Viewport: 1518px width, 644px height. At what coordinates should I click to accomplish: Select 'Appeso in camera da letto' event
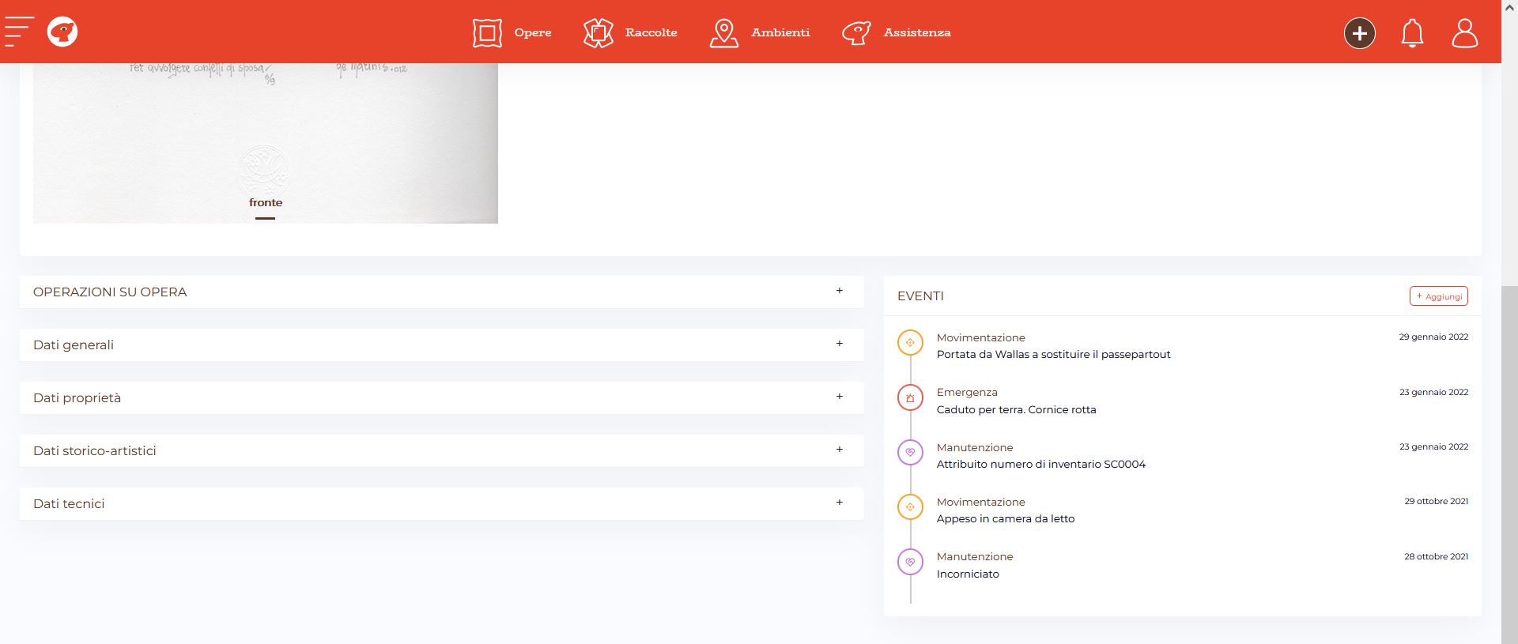pyautogui.click(x=1006, y=518)
